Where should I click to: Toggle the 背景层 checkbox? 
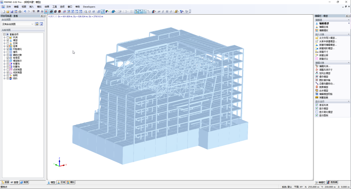pyautogui.click(x=8, y=58)
